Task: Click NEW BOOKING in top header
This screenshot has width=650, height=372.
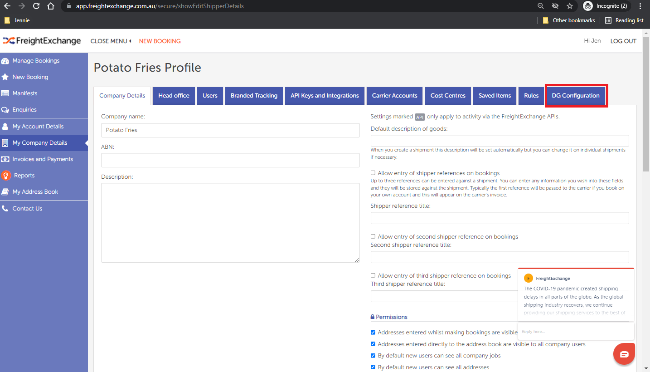Action: (160, 41)
